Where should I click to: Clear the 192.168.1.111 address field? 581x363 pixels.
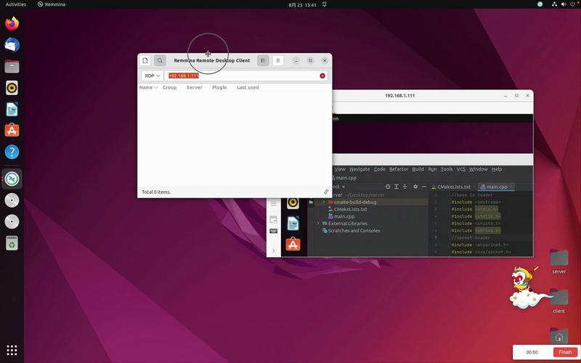[x=322, y=76]
